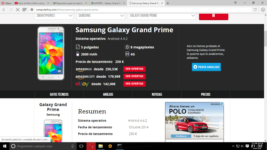The width and height of the screenshot is (267, 150).
Task: Open the network icon in system tray
Action: pos(238,146)
